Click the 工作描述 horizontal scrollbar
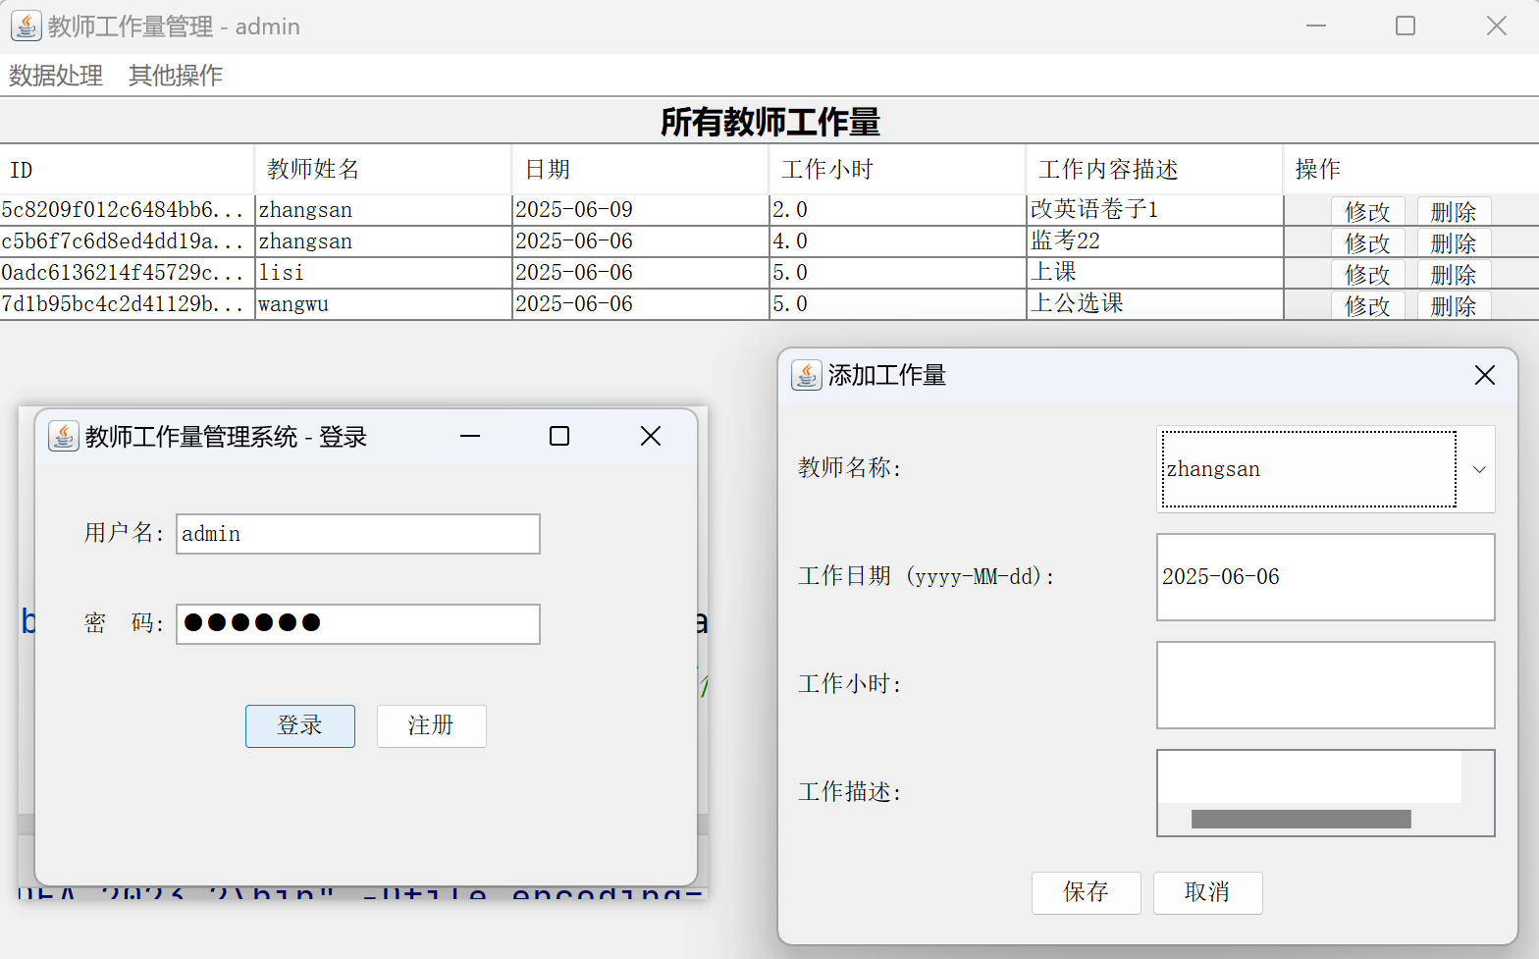The height and width of the screenshot is (959, 1539). [1301, 820]
